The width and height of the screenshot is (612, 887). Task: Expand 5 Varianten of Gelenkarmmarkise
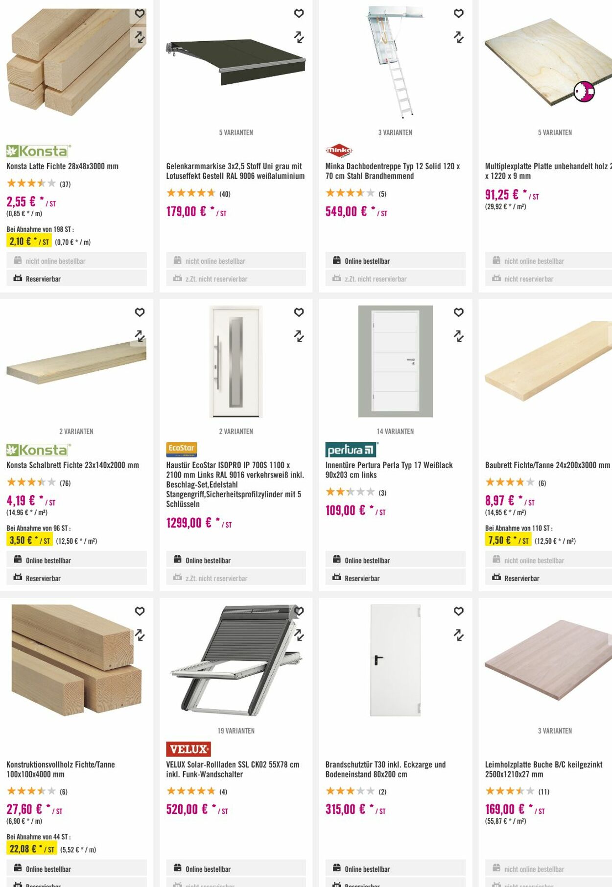pyautogui.click(x=236, y=133)
